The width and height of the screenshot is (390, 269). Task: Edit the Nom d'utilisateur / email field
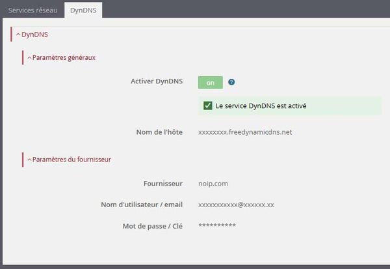[236, 205]
